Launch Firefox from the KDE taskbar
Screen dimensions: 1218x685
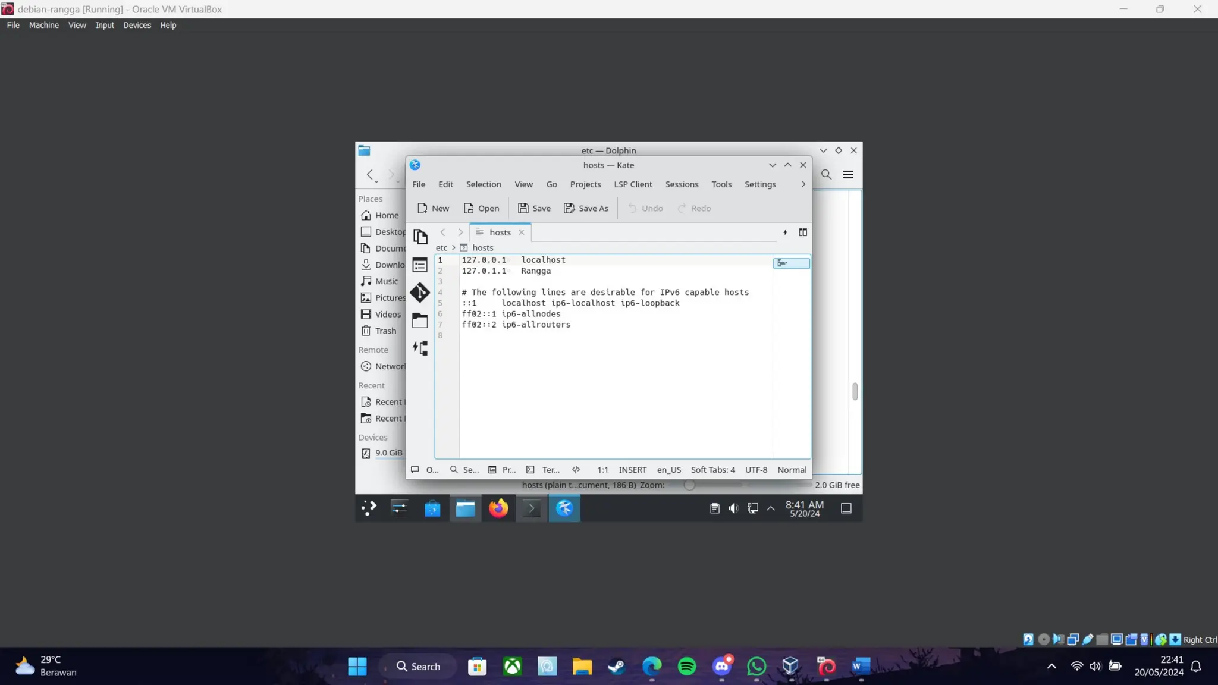point(498,508)
